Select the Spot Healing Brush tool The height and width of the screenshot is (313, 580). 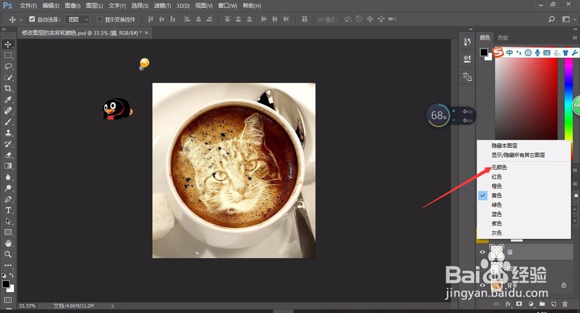click(8, 111)
